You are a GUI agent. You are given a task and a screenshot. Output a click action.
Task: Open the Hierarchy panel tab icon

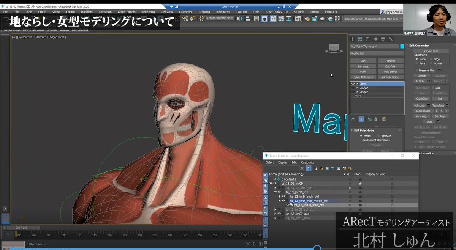point(368,39)
